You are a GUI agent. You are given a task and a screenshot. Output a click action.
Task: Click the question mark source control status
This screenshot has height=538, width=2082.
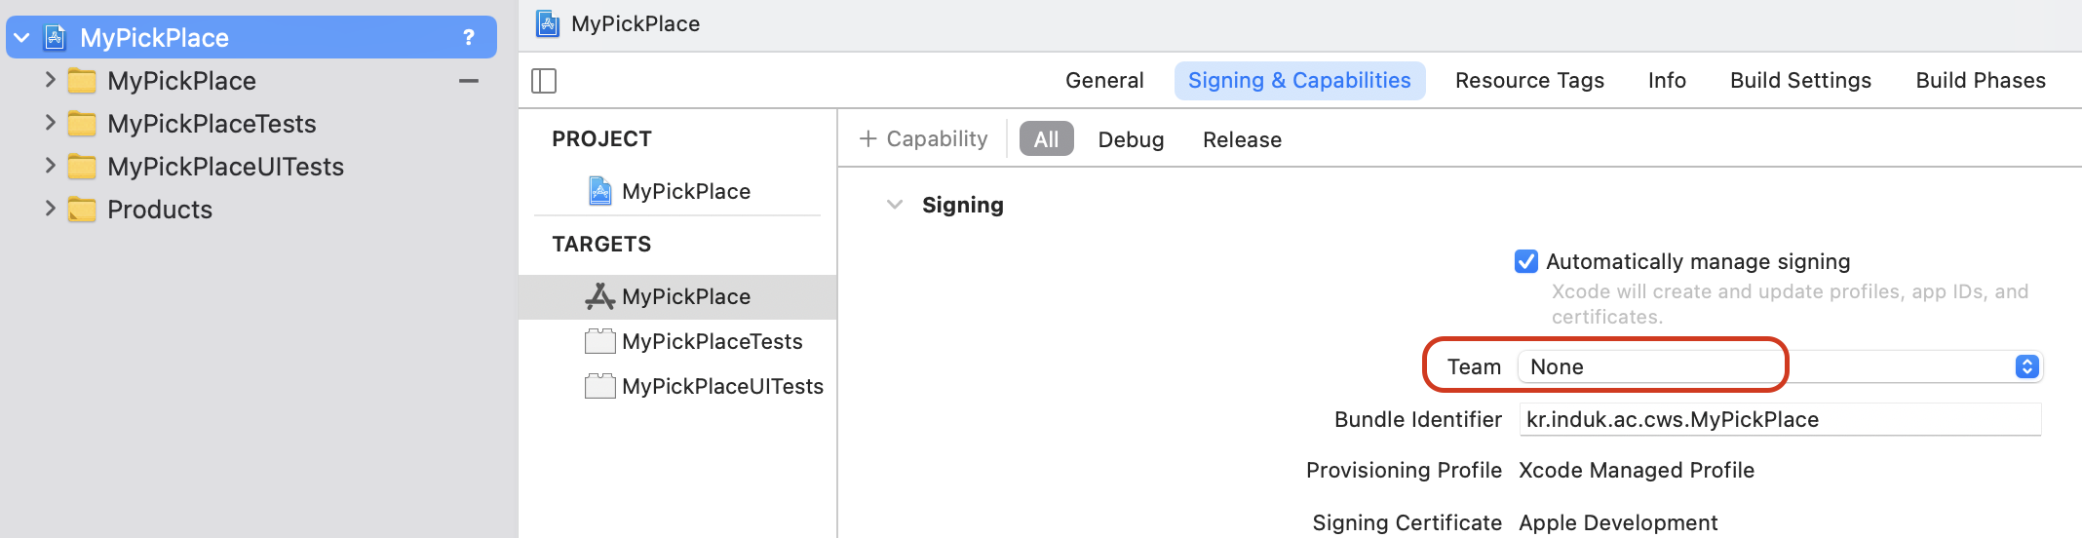[469, 38]
